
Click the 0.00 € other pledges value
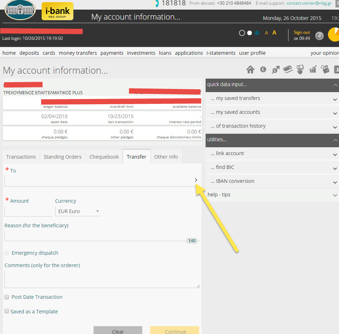pos(127,132)
